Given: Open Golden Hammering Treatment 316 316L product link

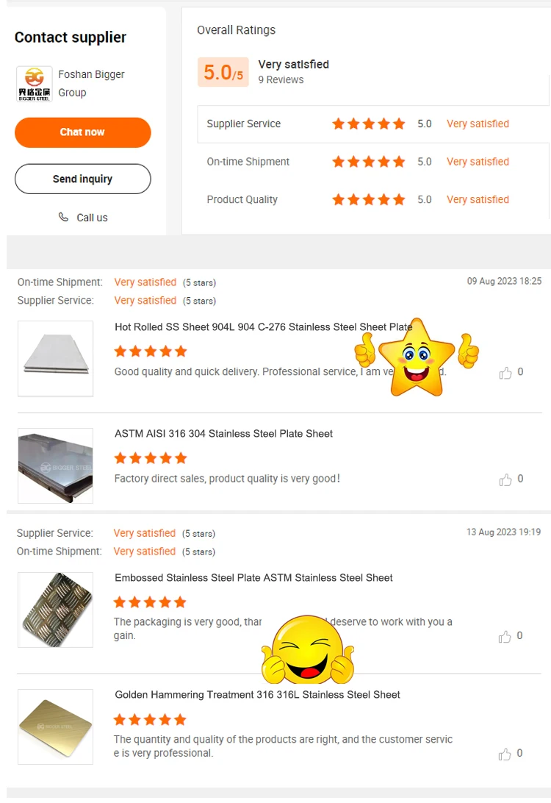Looking at the screenshot, I should tap(257, 695).
